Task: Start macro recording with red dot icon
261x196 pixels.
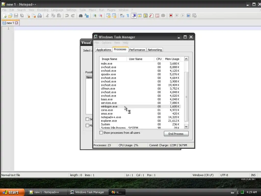Action: point(171,16)
